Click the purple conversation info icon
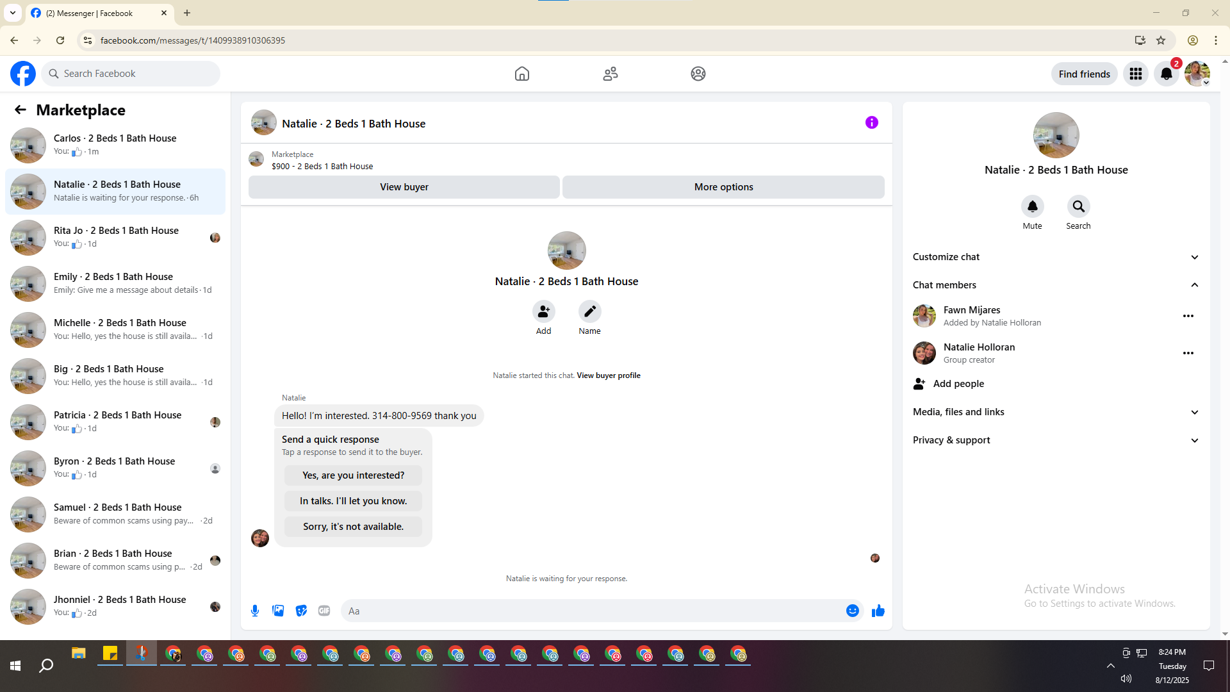Image resolution: width=1230 pixels, height=692 pixels. pyautogui.click(x=871, y=122)
